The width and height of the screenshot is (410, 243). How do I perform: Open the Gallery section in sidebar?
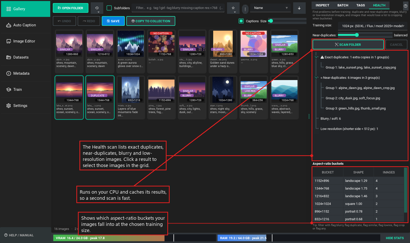coord(26,9)
